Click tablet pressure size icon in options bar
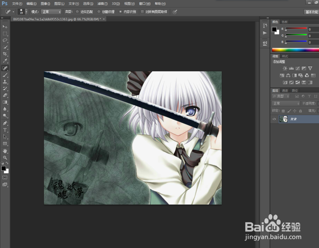 point(175,12)
